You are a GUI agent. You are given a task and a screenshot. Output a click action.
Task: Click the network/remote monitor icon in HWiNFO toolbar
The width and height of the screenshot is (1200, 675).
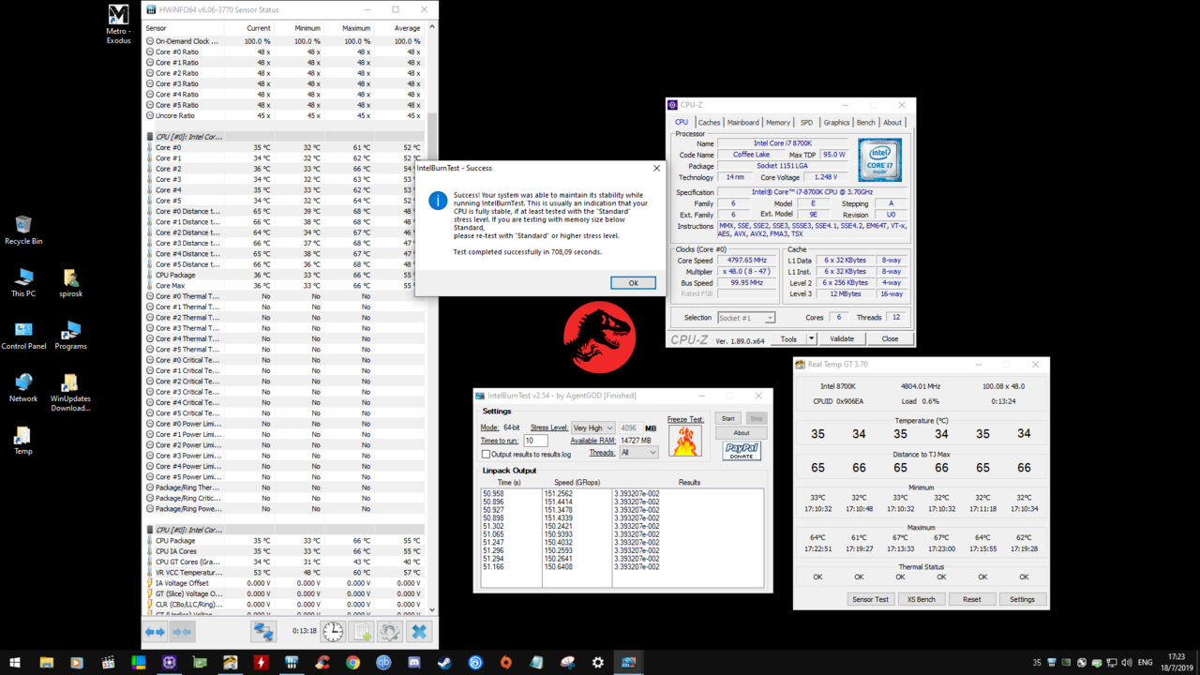(263, 632)
